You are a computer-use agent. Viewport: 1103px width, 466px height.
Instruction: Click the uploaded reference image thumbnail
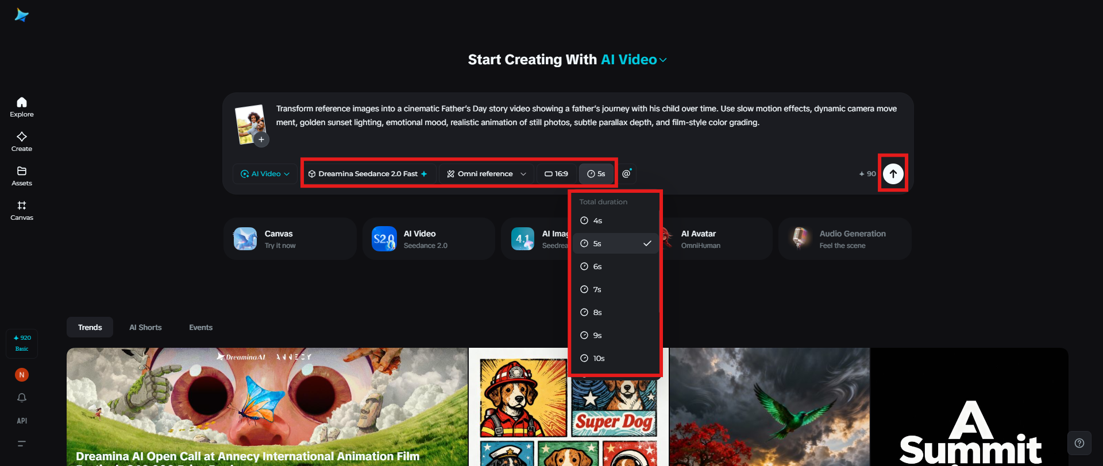(250, 123)
